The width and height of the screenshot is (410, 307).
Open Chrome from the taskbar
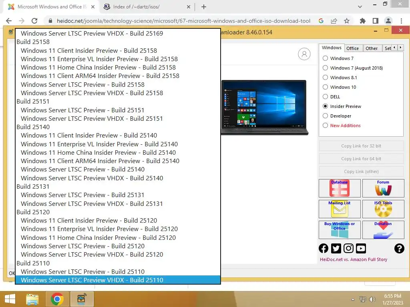click(57, 299)
